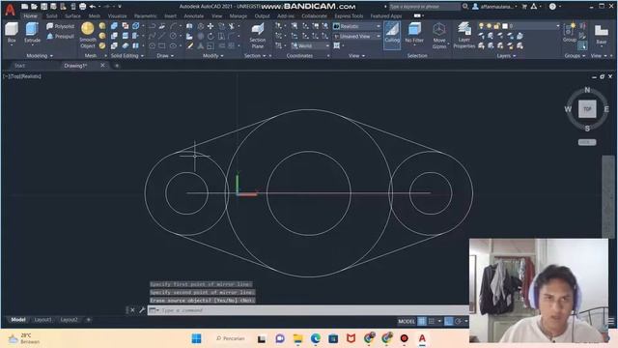This screenshot has width=618, height=348.
Task: Click the vertical navigation bar on right
Action: (x=607, y=196)
